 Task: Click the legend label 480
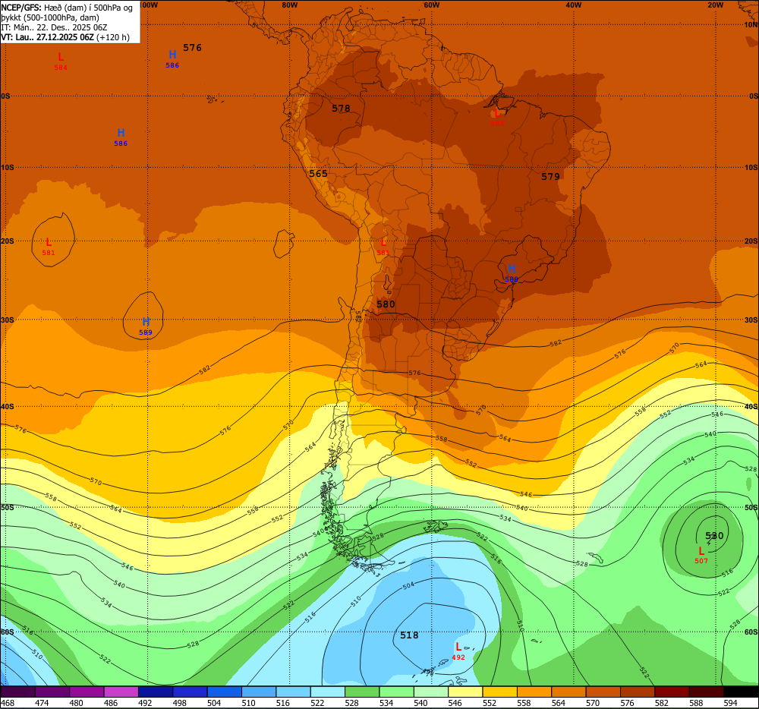pos(77,703)
